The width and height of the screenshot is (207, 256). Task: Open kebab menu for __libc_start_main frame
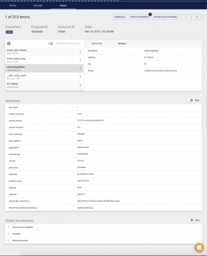coord(80,77)
